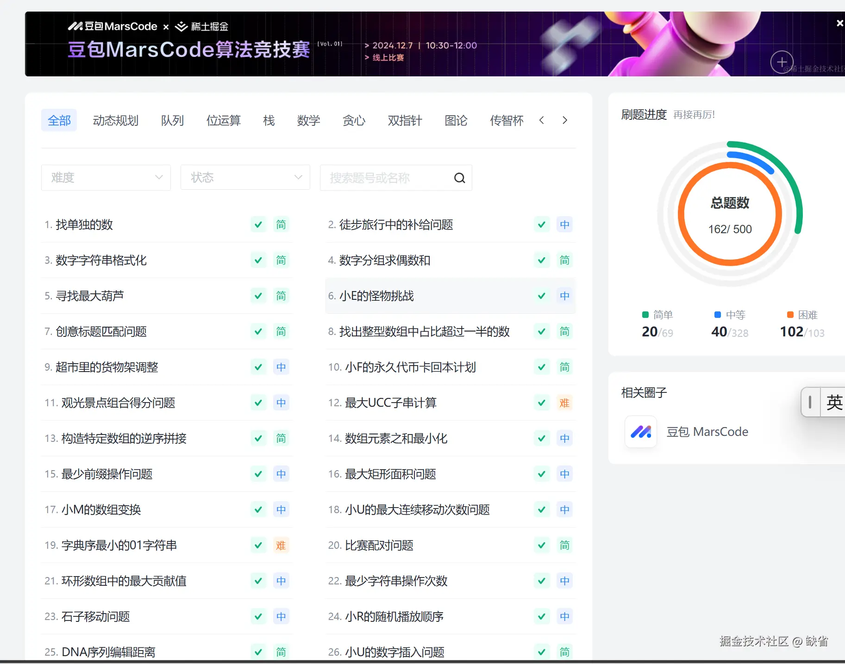Switch to the 贪心 tab

[354, 120]
